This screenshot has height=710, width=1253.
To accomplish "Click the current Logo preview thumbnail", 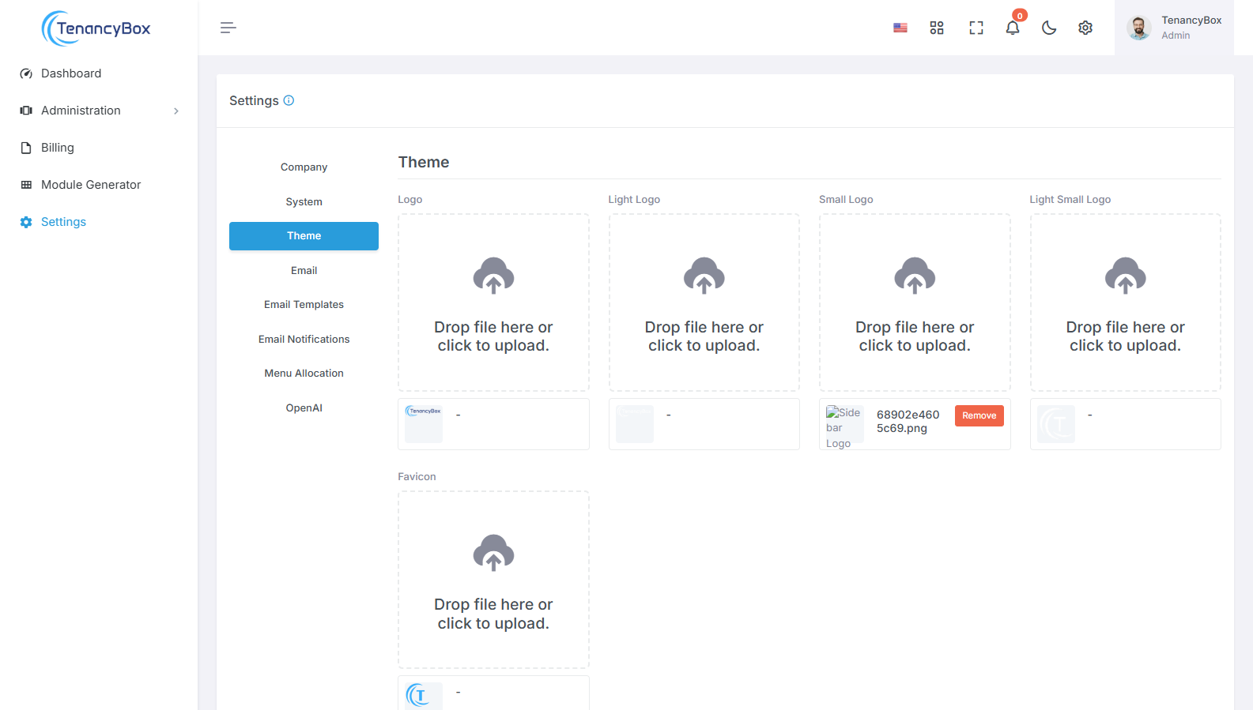I will [424, 423].
